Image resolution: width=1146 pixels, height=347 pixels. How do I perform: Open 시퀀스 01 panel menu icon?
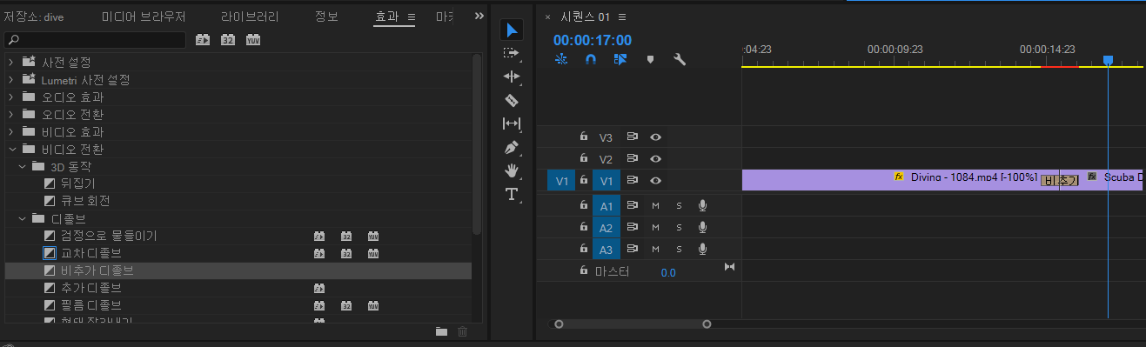(x=622, y=17)
